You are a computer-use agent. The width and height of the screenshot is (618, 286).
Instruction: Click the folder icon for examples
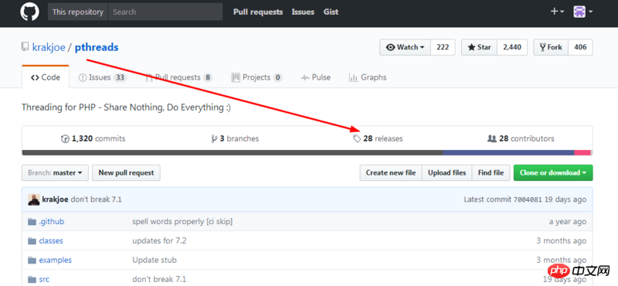point(32,260)
